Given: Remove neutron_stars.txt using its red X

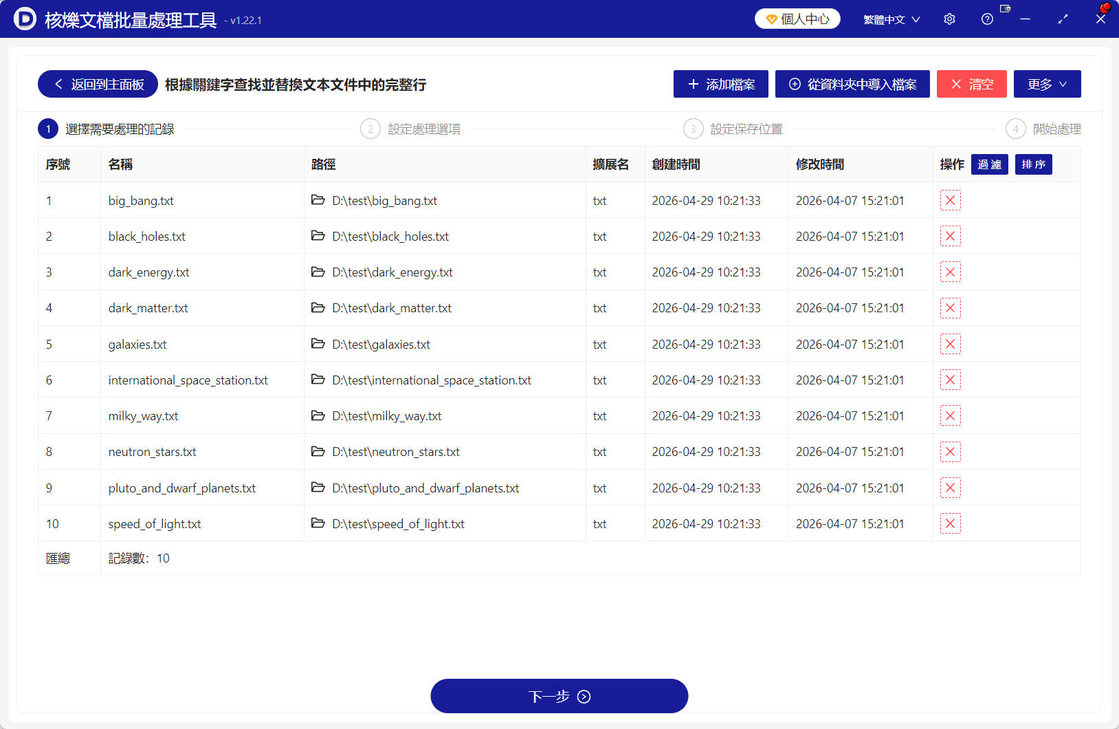Looking at the screenshot, I should point(951,452).
